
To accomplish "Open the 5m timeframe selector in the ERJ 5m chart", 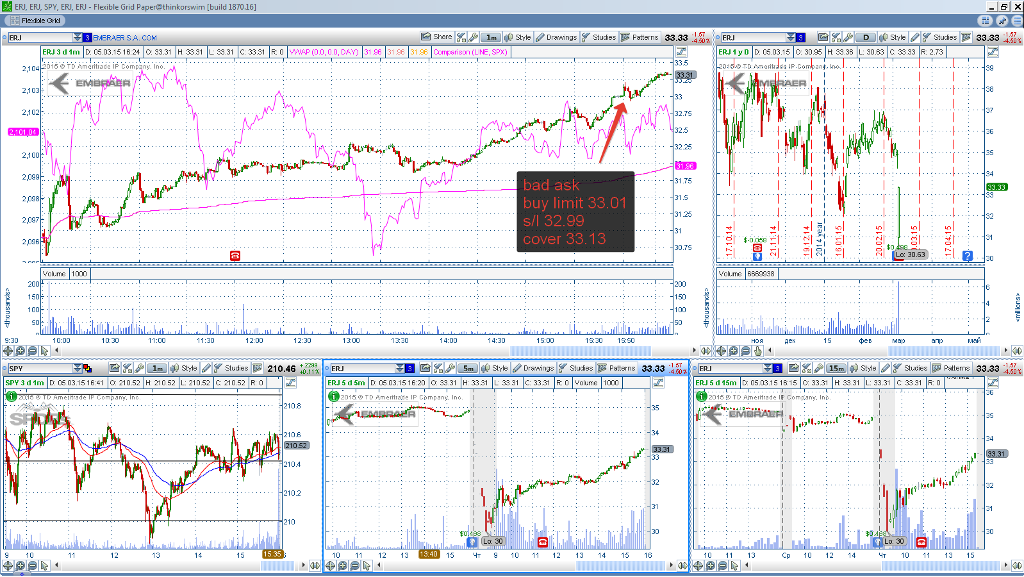I will [x=468, y=368].
